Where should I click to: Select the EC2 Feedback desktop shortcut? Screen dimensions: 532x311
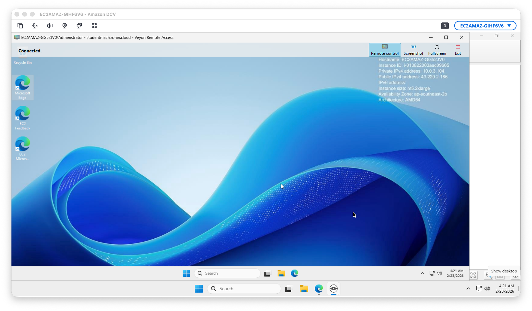[x=23, y=118]
